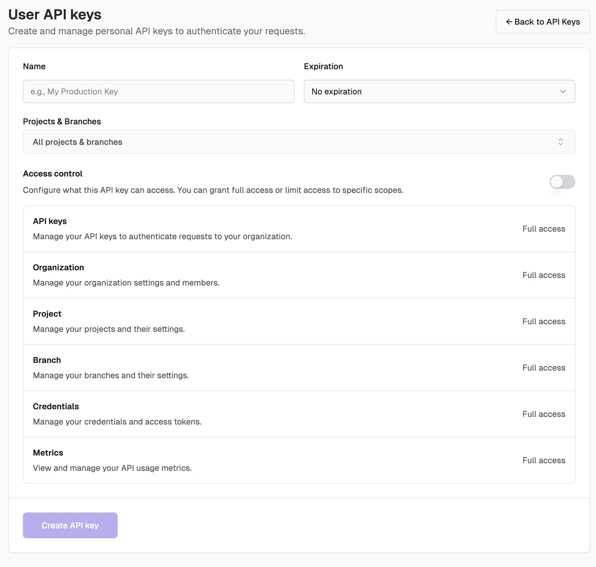
Task: Click the up-down chevron on the Projects & Branches selector
Action: tap(561, 142)
